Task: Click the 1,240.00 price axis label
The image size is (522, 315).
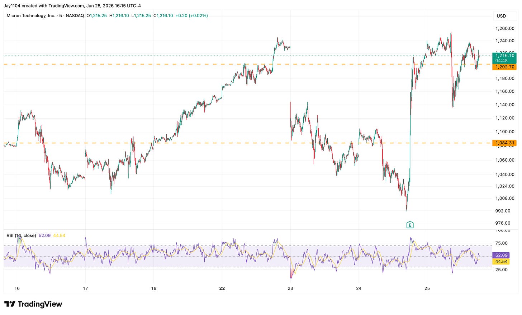Action: pyautogui.click(x=505, y=40)
